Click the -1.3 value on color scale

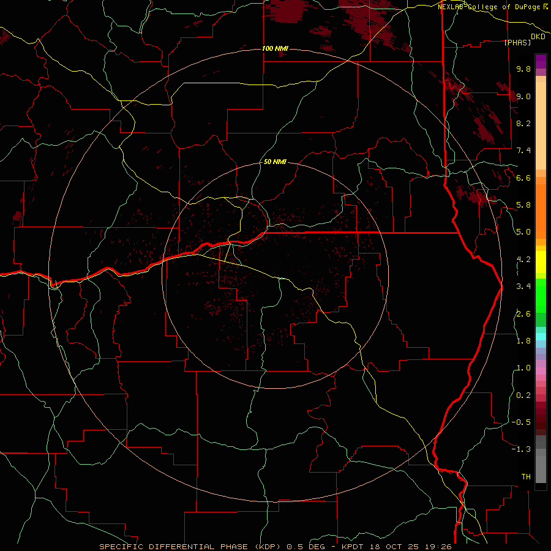tap(521, 449)
